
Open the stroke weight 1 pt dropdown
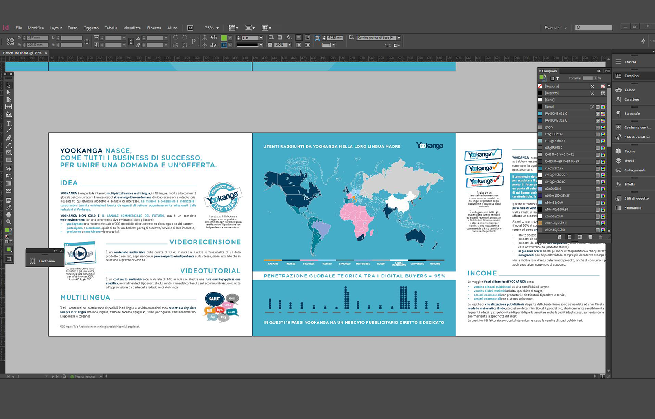tap(261, 38)
